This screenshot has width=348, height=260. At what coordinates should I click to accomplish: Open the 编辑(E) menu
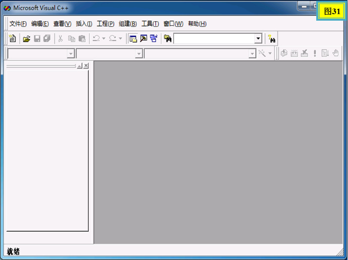(x=40, y=24)
